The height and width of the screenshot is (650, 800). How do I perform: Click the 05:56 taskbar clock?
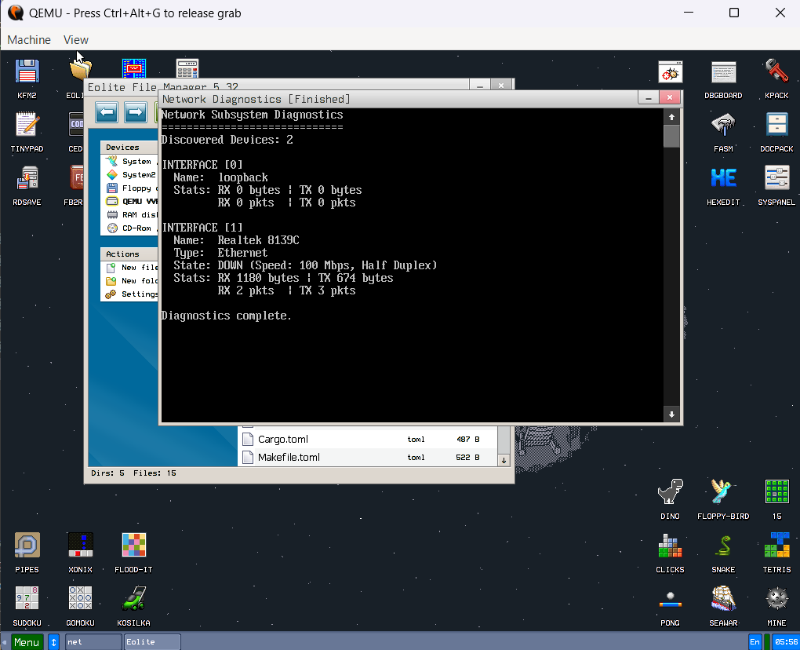tap(786, 642)
